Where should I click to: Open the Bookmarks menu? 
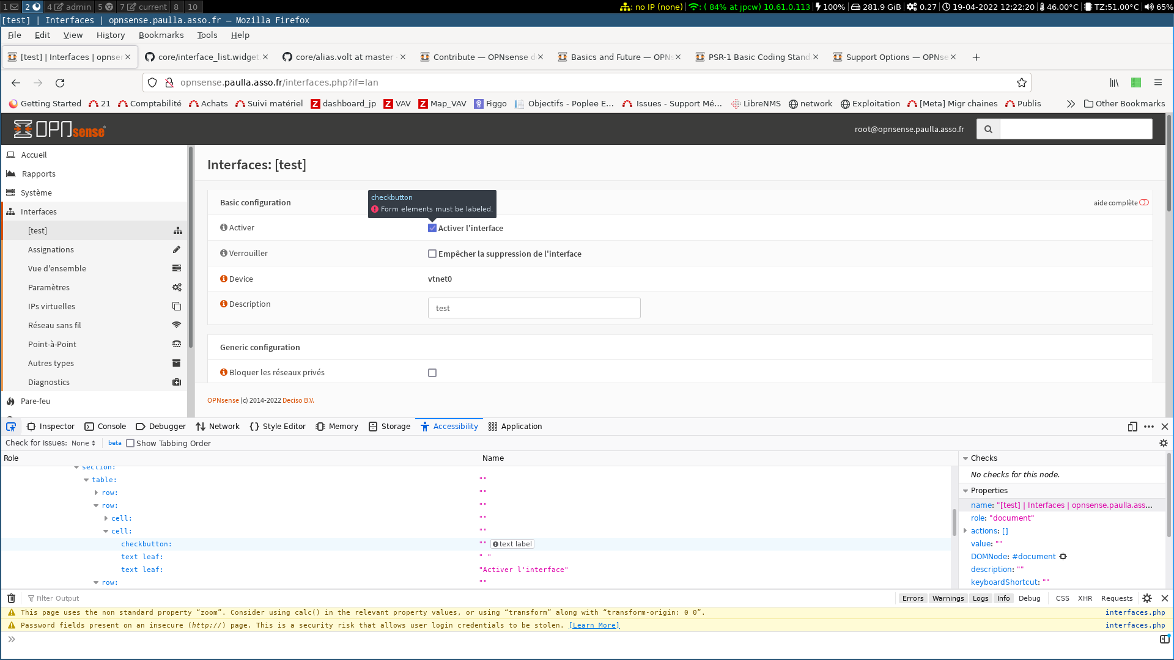tap(161, 35)
